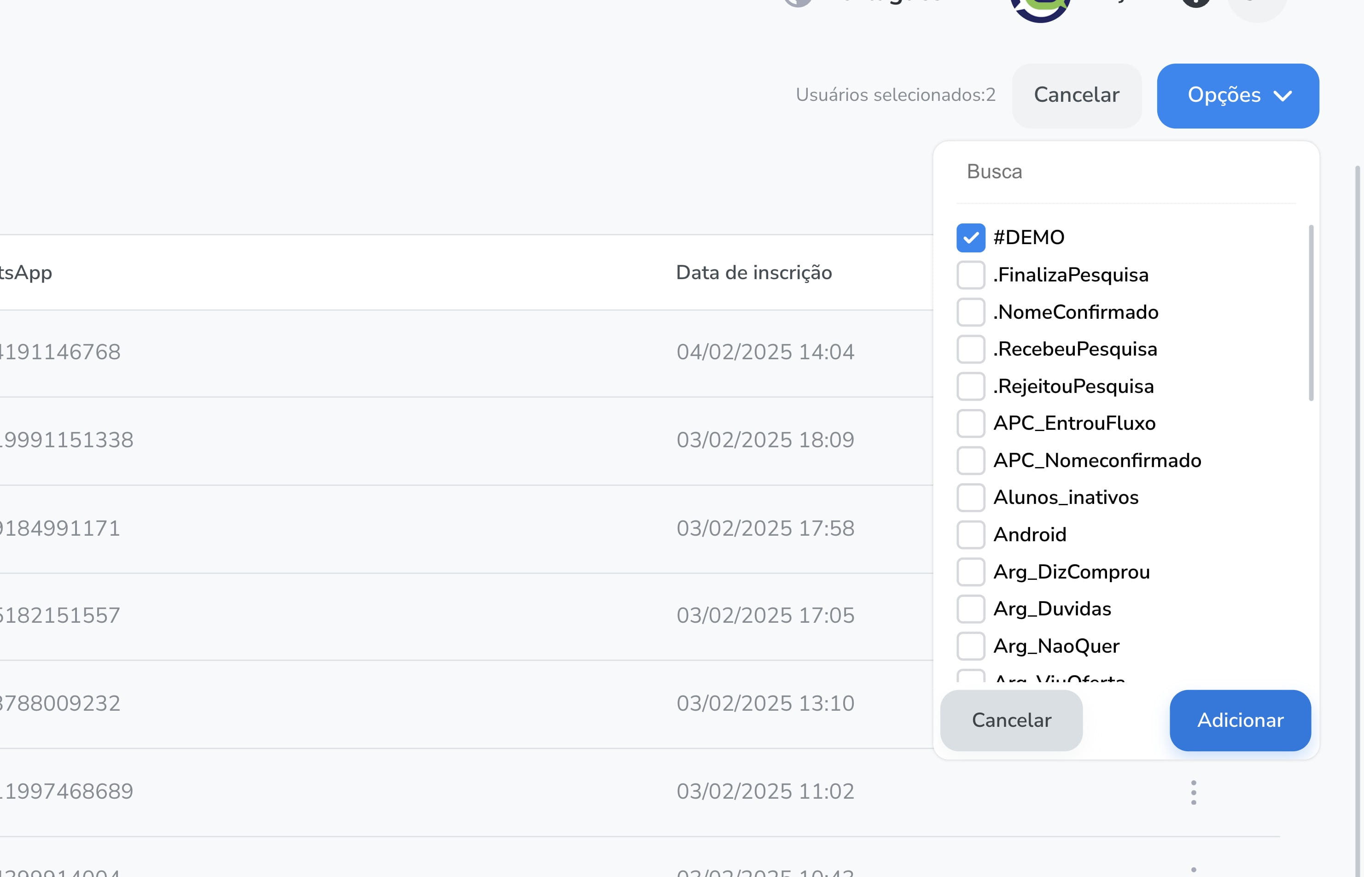The image size is (1364, 877).
Task: Click the phone number ending 184991171
Action: (x=60, y=528)
